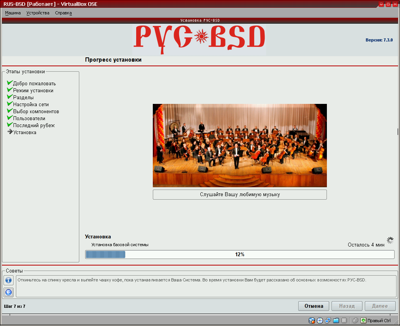Click the orchestra slideshow image

pyautogui.click(x=240, y=145)
